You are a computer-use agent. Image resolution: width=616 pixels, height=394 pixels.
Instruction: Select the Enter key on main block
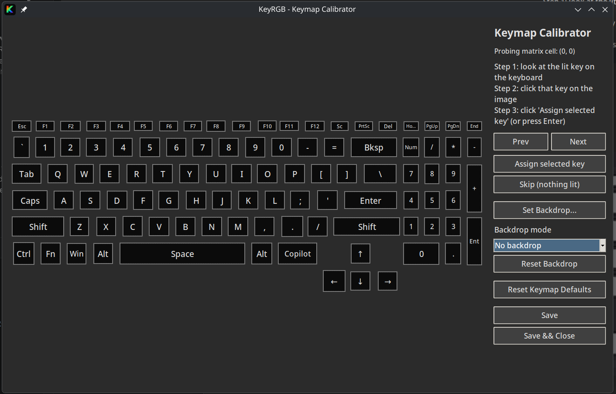pos(370,201)
